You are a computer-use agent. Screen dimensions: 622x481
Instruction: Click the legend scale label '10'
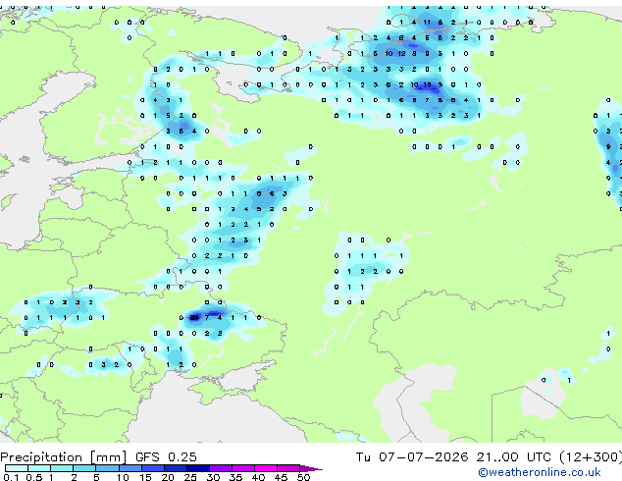tap(123, 477)
